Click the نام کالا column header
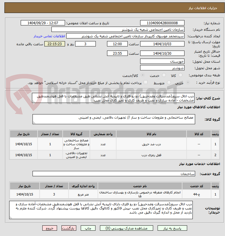 [151, 134]
